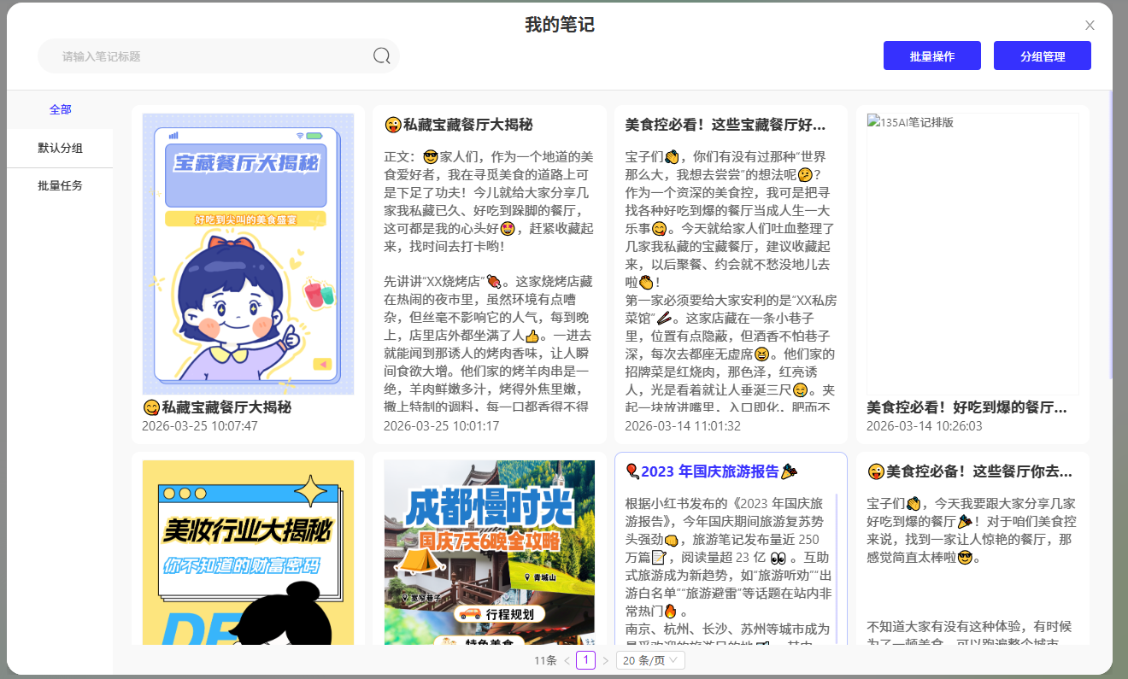Open the 成都慢时光 travel note thumbnail
Image resolution: width=1128 pixels, height=679 pixels.
[x=489, y=553]
